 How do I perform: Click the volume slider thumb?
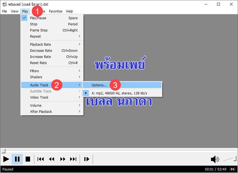[x=235, y=159]
